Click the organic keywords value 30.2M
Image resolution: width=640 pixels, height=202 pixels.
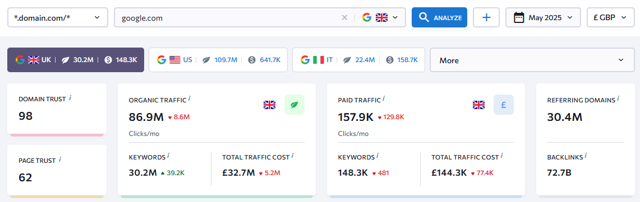coord(142,173)
